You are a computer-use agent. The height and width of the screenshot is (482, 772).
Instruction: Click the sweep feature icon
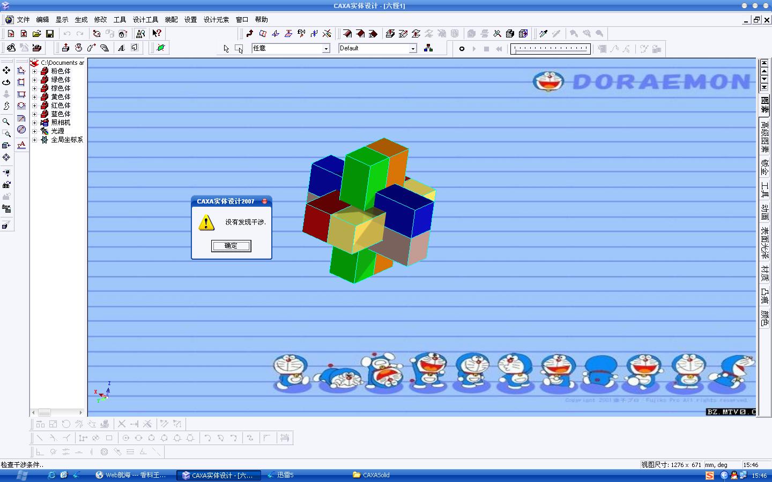click(92, 48)
